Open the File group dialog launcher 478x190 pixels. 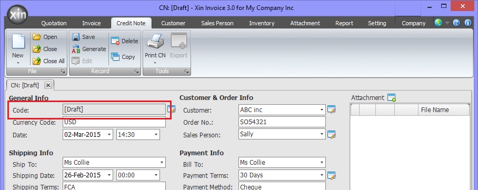click(x=63, y=72)
